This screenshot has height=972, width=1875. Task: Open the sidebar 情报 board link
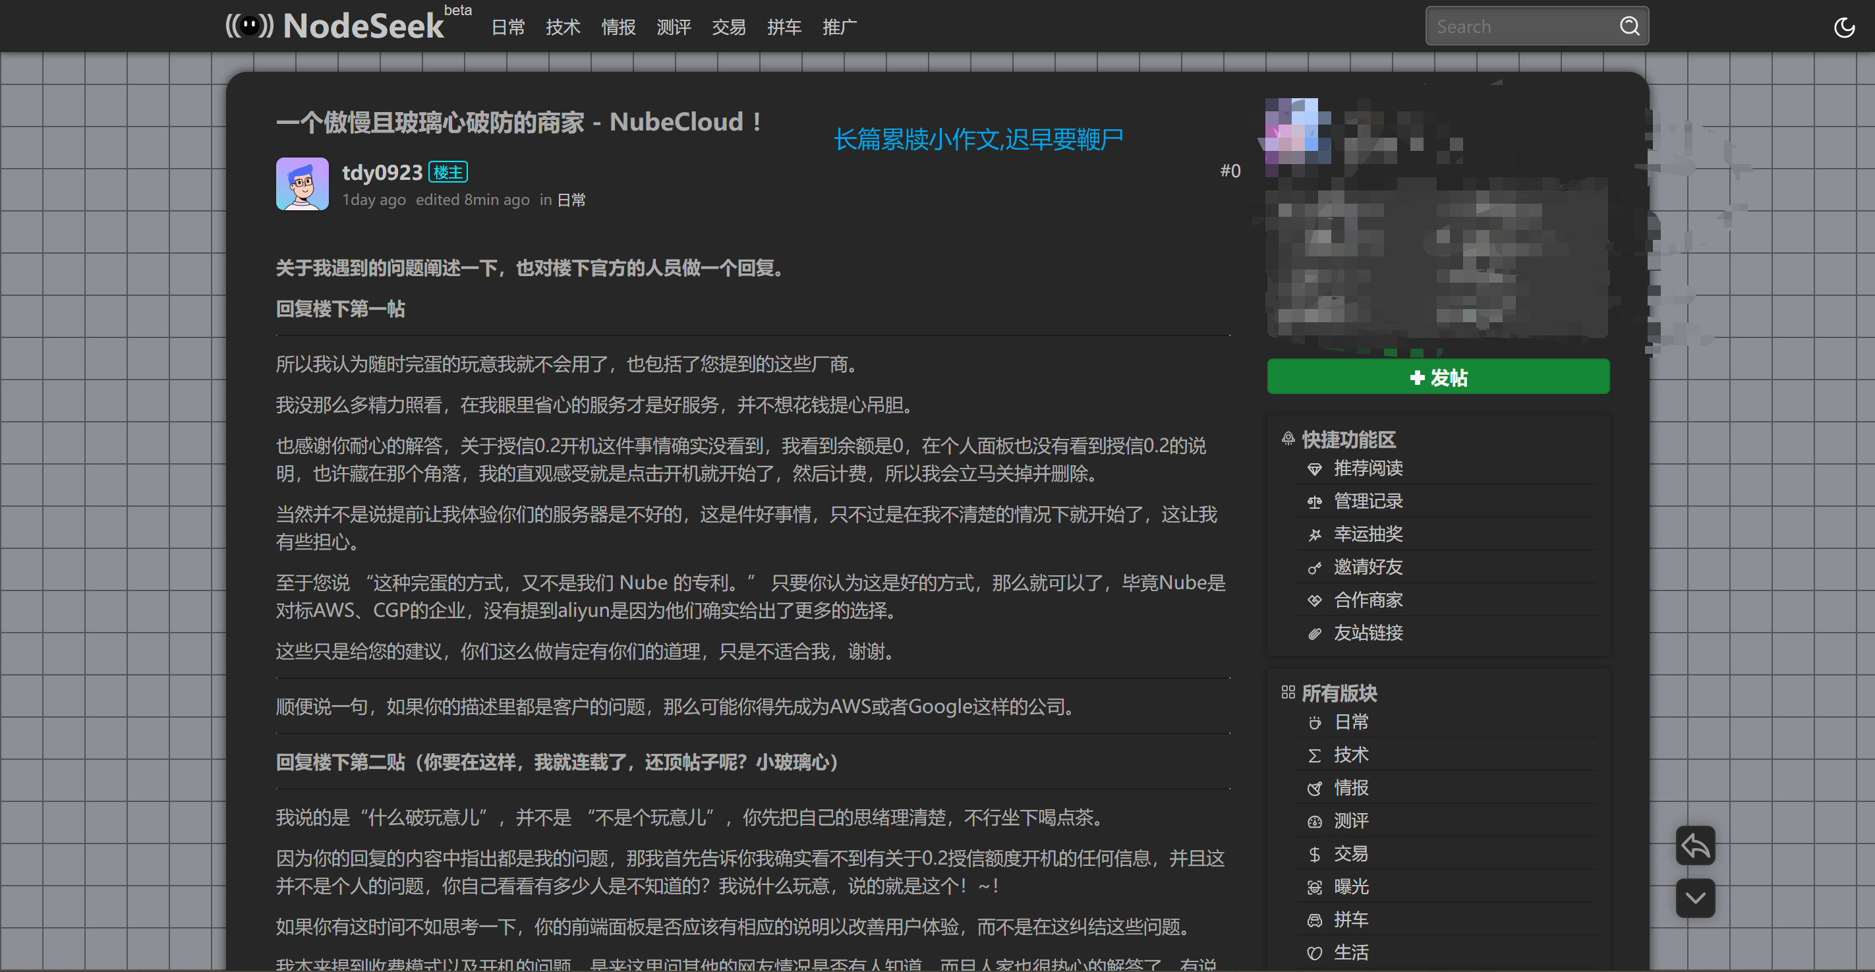(1351, 788)
